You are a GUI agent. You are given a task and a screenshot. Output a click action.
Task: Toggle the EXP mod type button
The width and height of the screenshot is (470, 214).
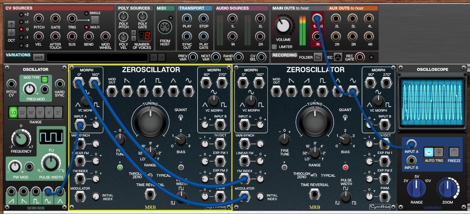(44, 79)
